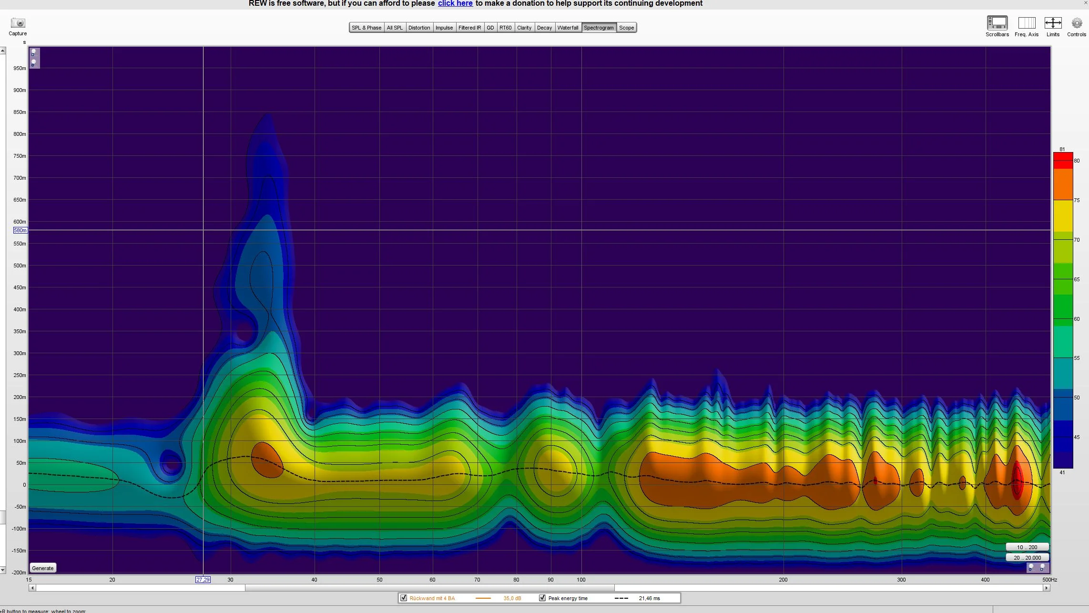
Task: Zoom in on the horizontal frequency axis
Action: click(x=1042, y=567)
